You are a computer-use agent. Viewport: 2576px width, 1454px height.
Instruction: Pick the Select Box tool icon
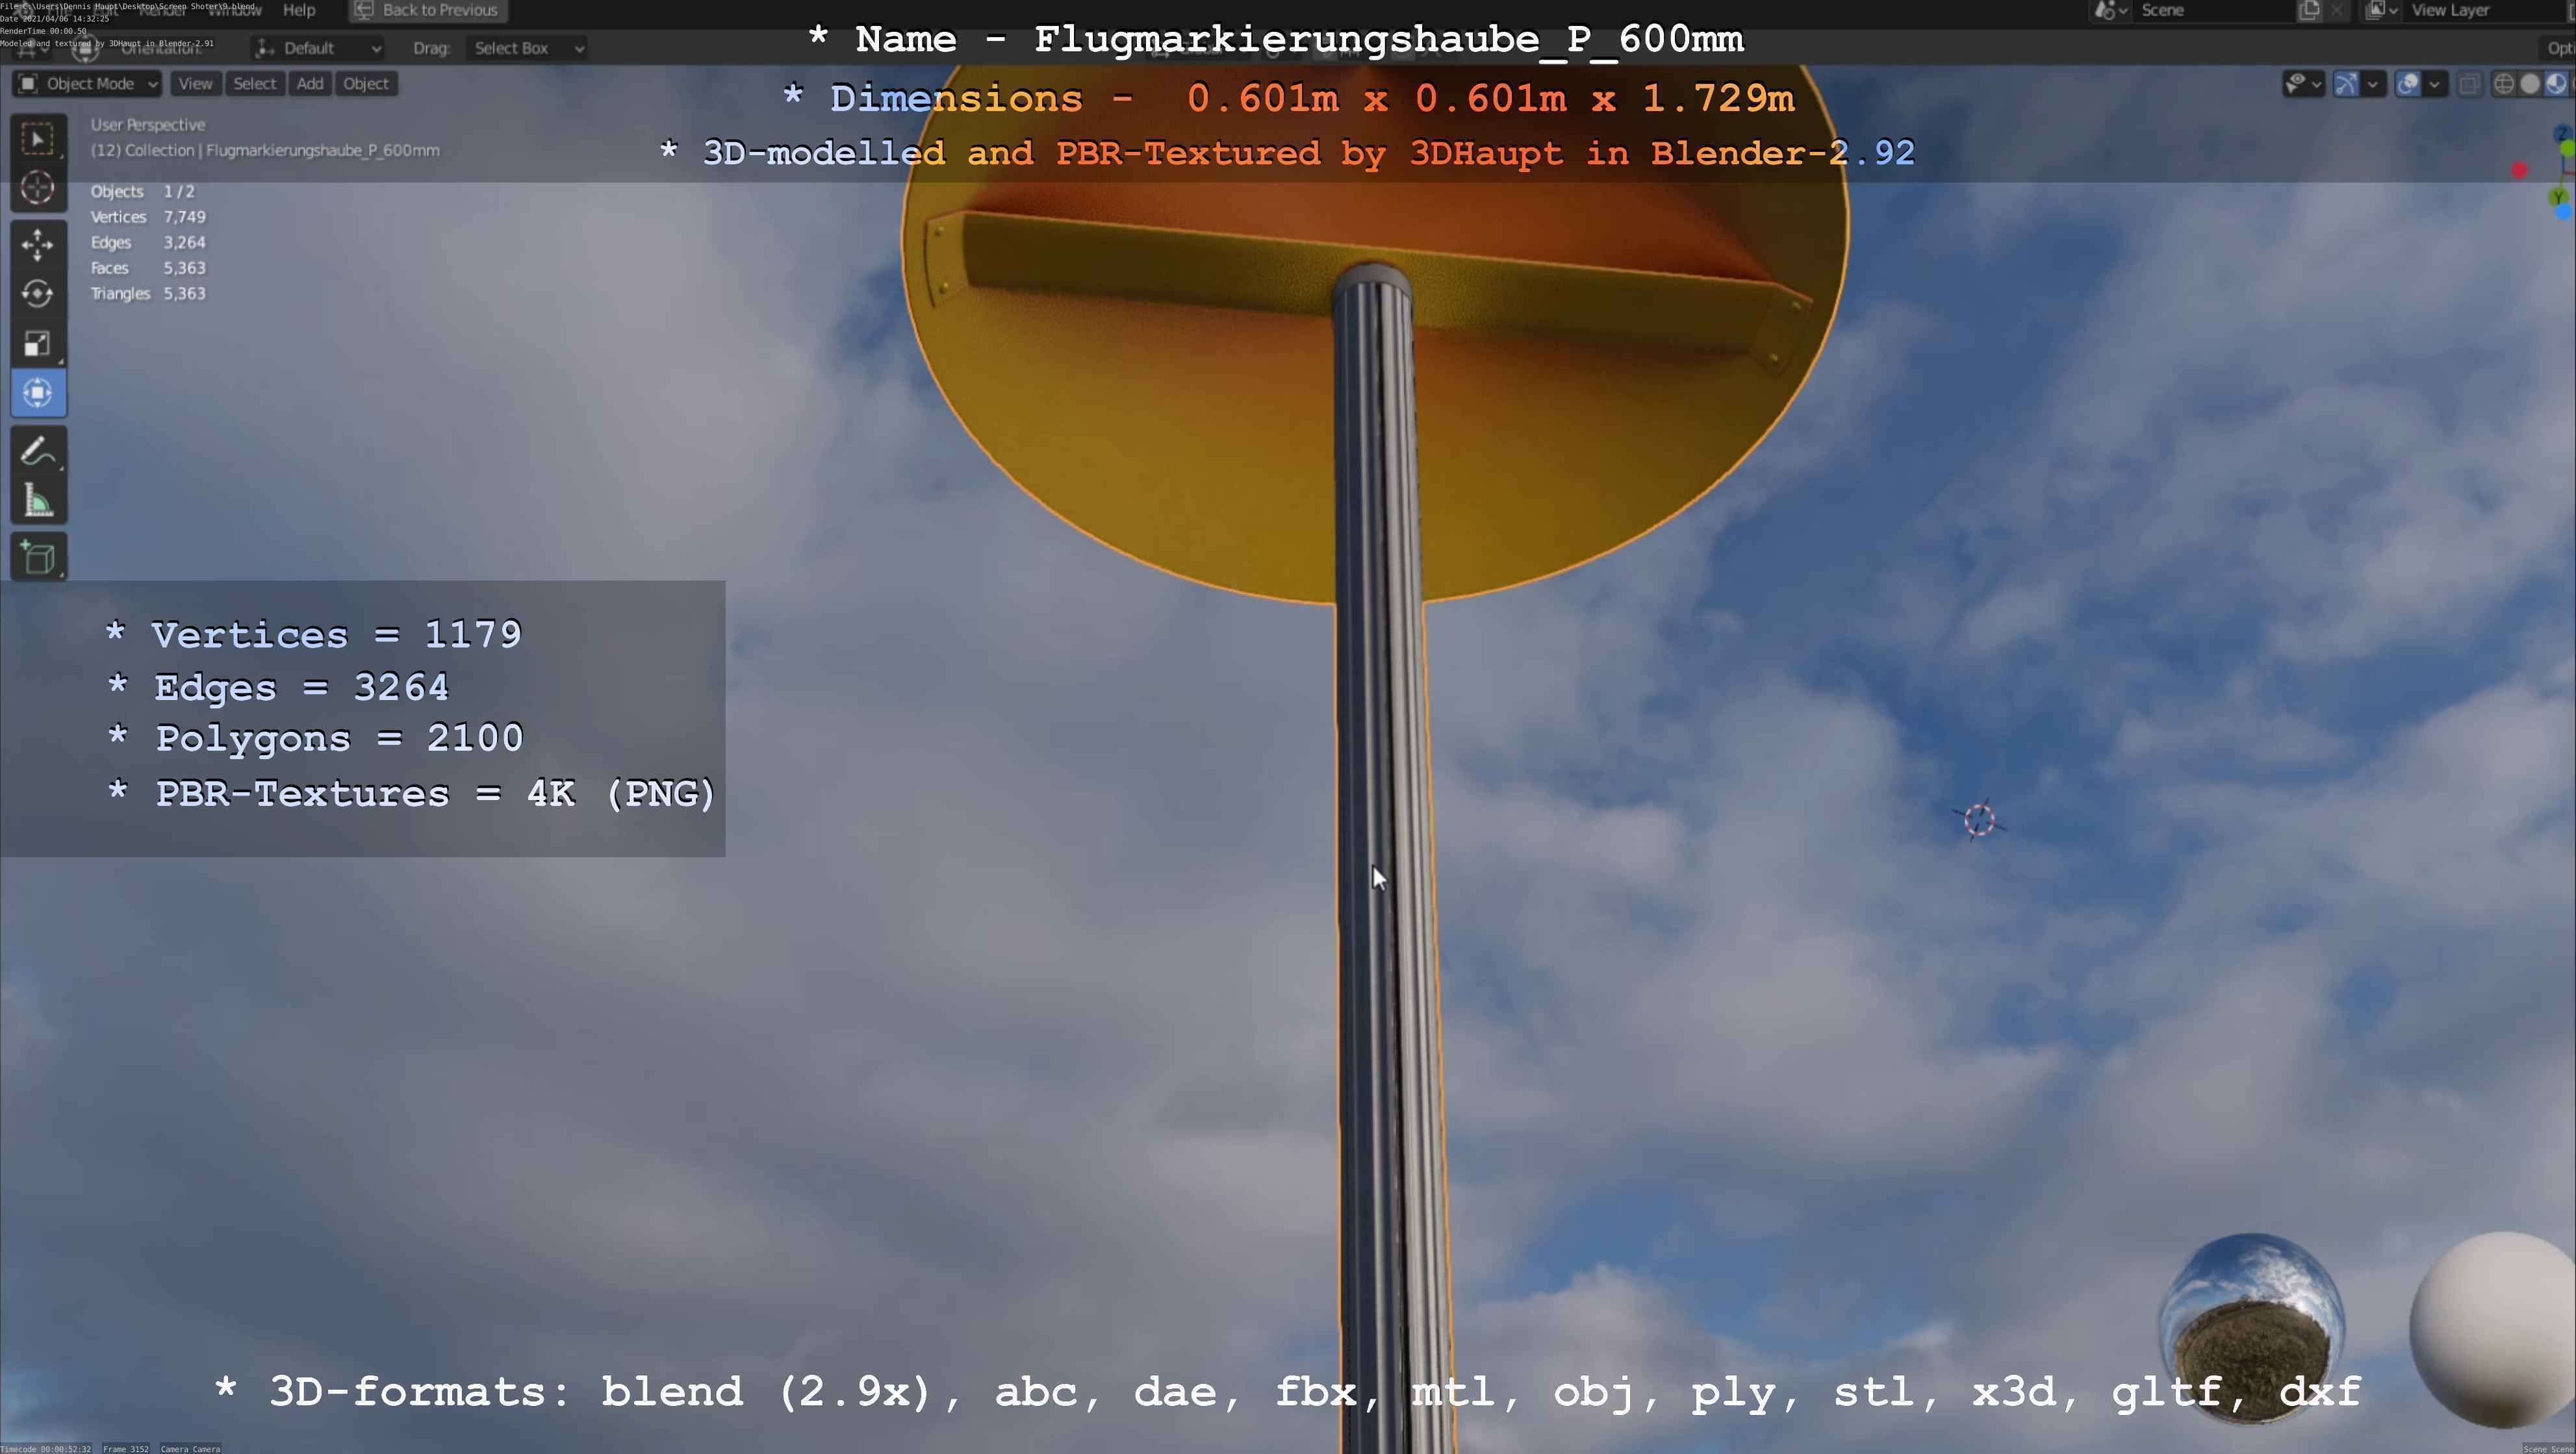tap(38, 139)
